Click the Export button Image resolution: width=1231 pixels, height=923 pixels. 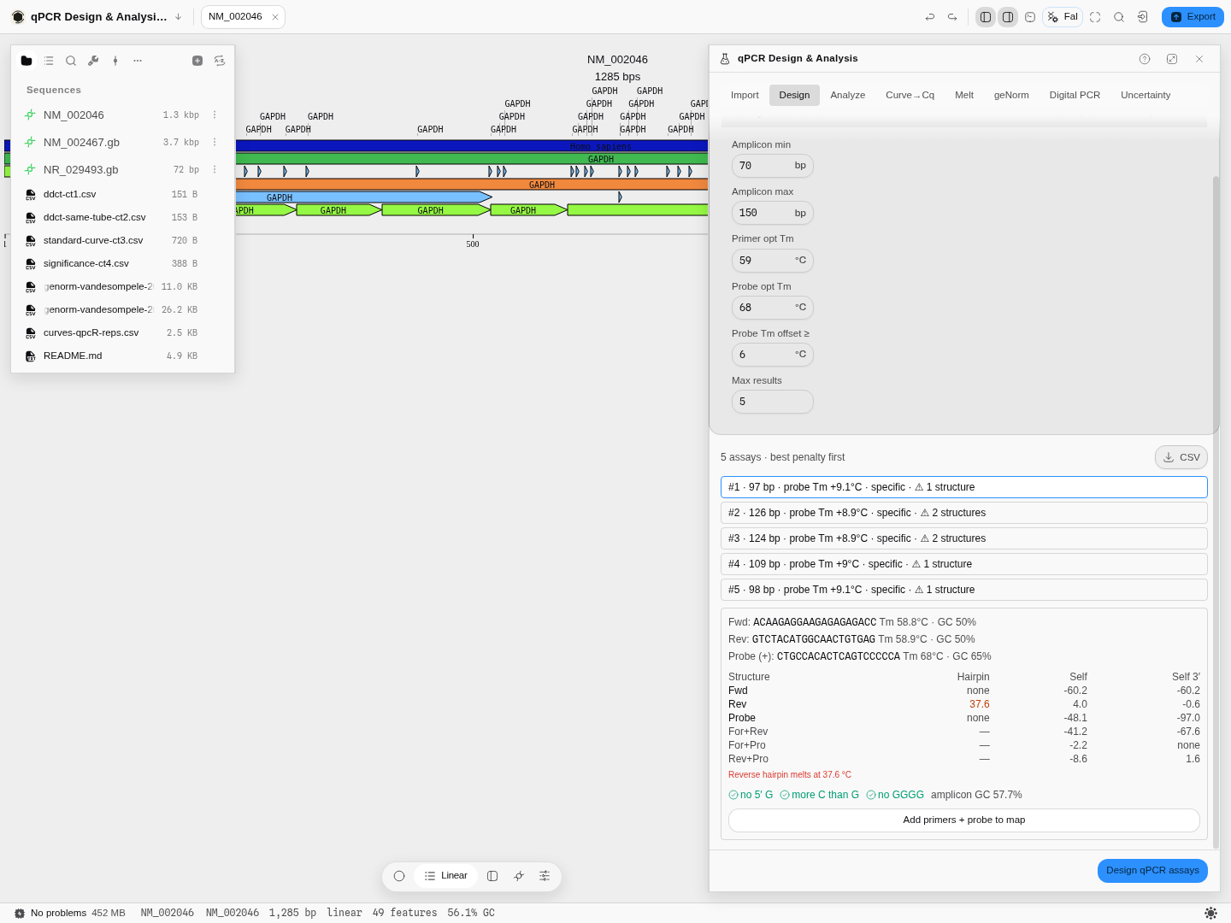(x=1193, y=17)
